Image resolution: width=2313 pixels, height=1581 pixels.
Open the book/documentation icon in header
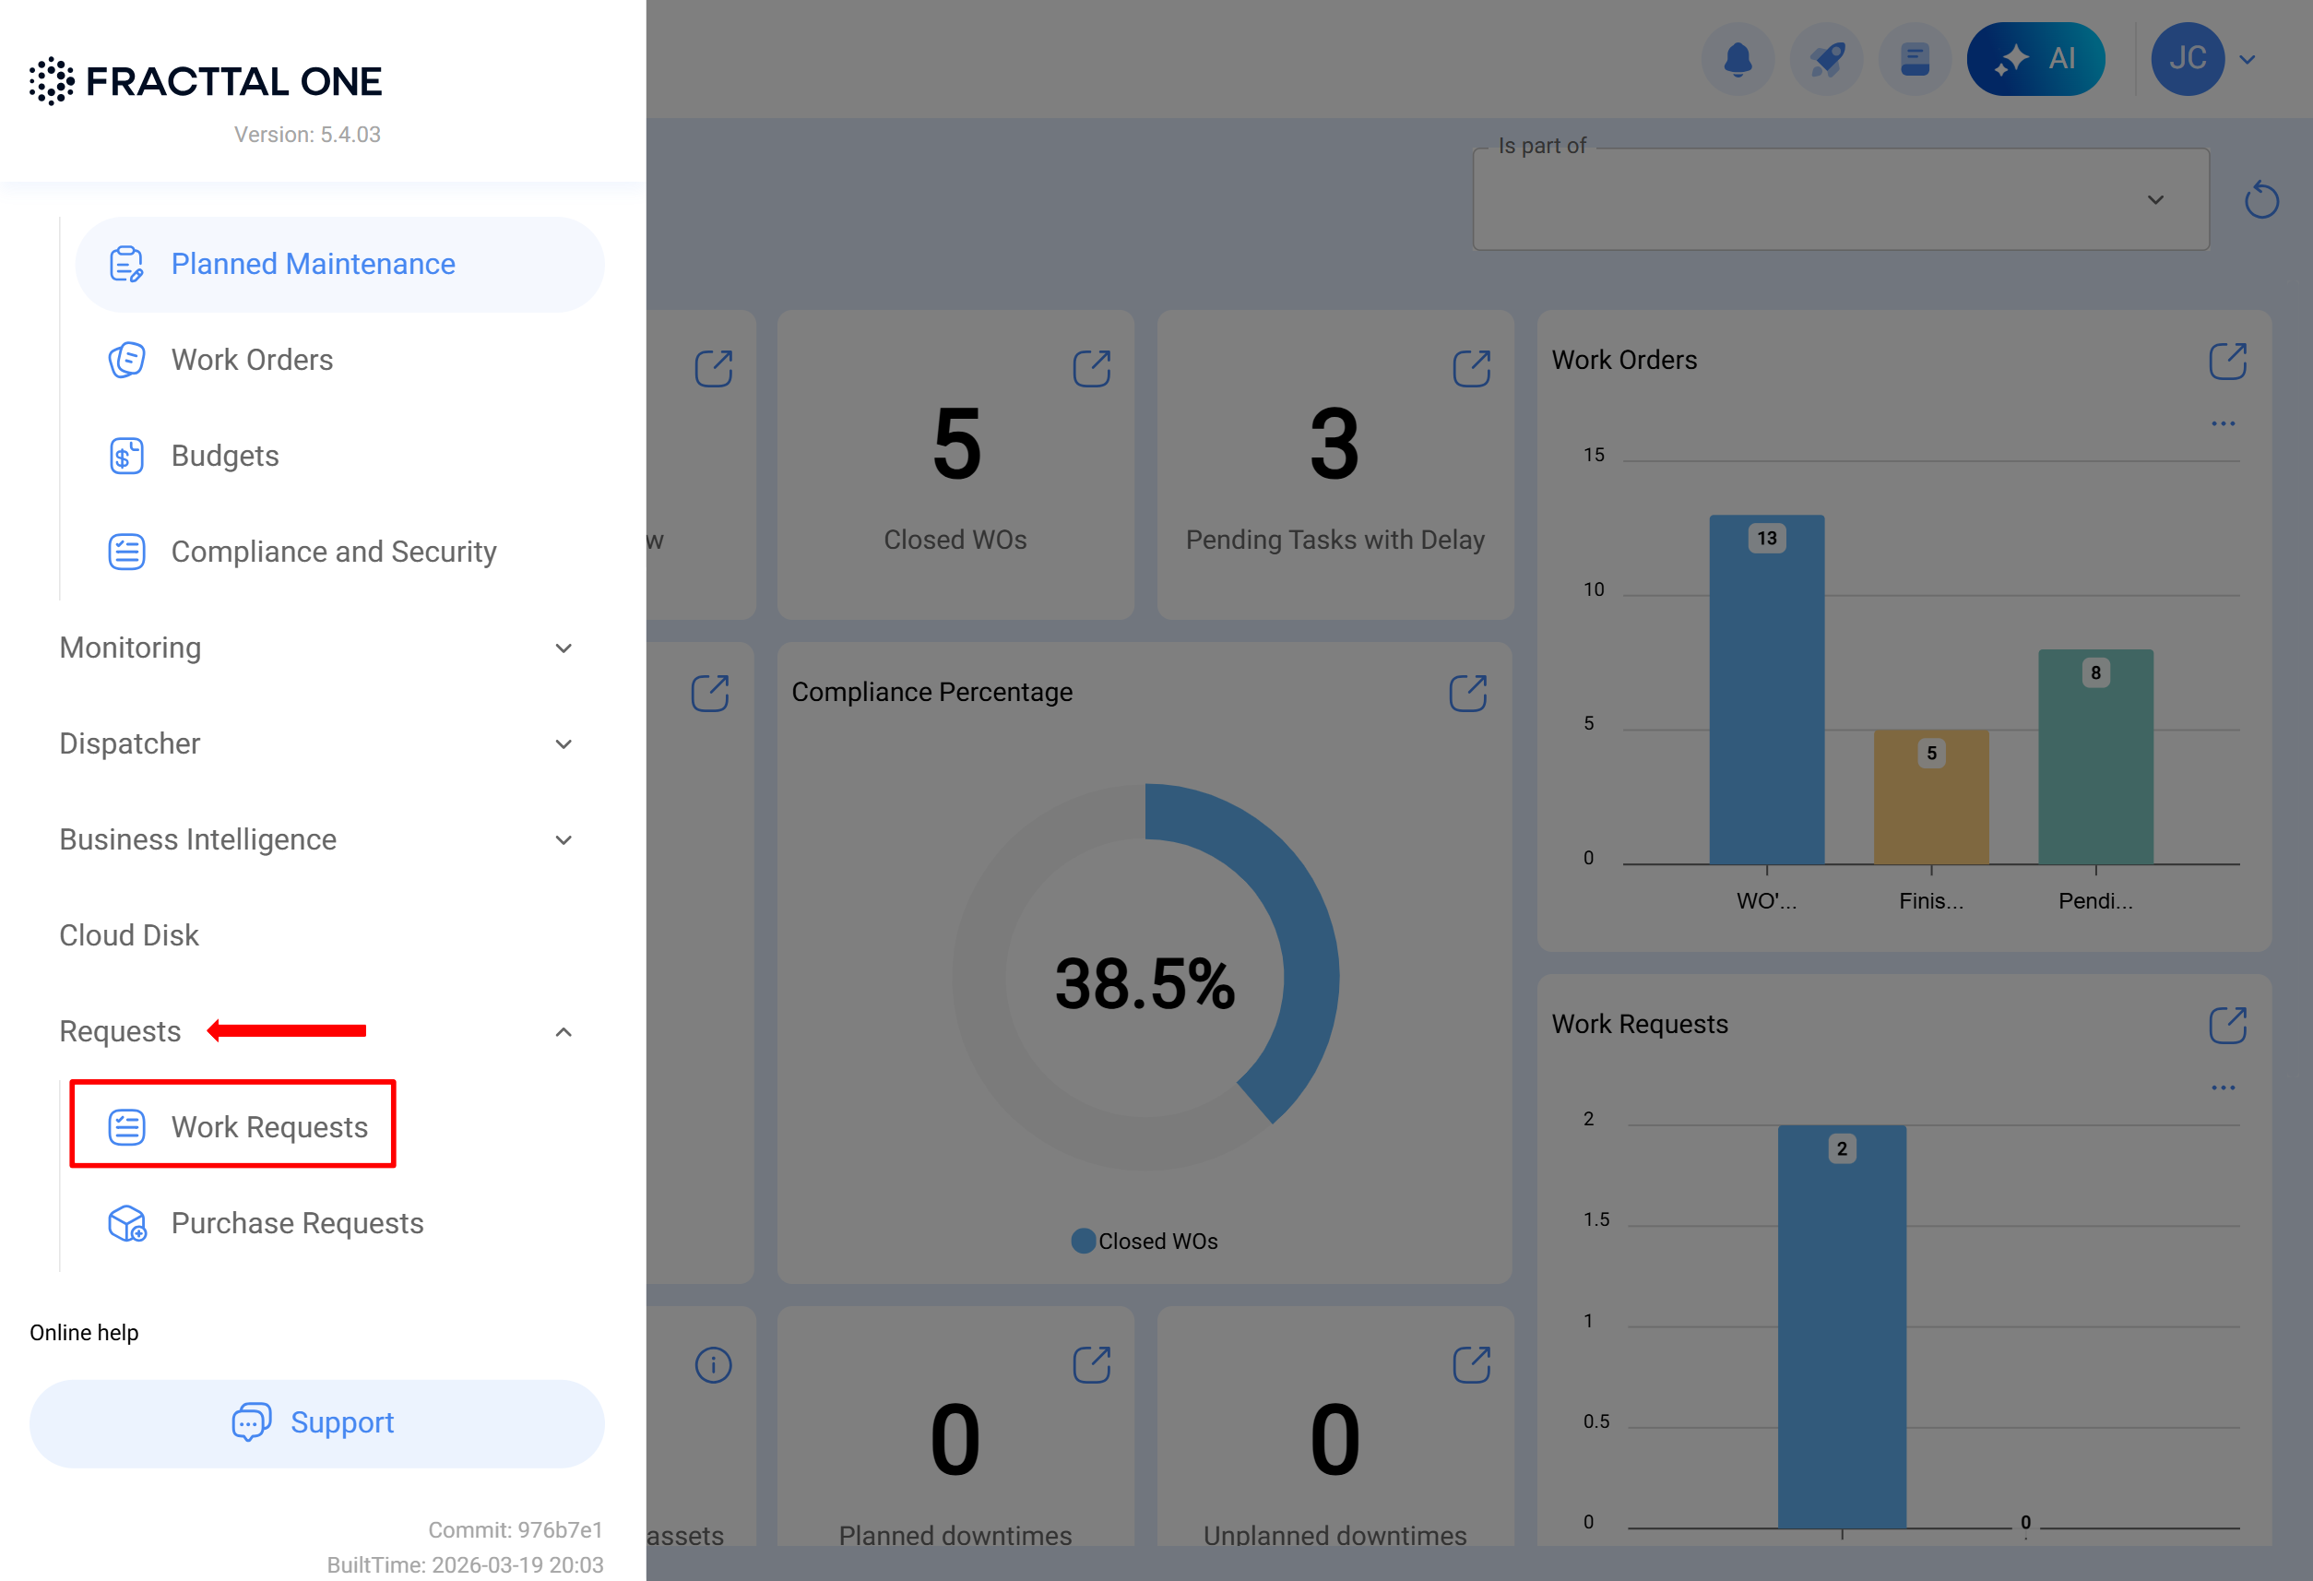[1914, 59]
